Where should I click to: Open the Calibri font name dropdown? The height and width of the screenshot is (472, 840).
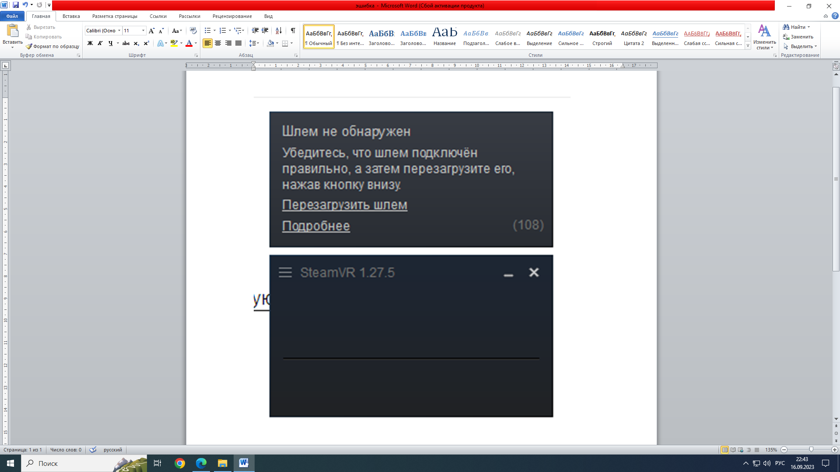coord(104,31)
